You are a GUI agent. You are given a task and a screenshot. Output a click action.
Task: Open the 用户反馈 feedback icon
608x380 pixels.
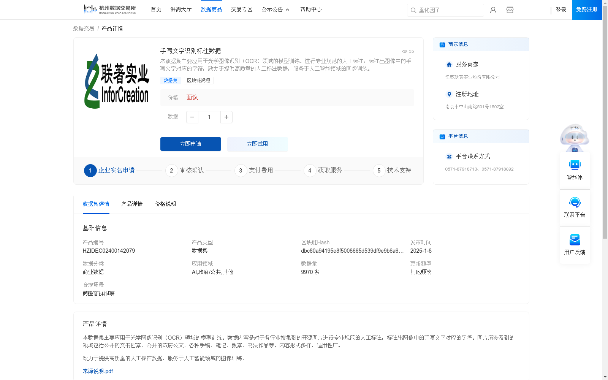click(x=575, y=239)
